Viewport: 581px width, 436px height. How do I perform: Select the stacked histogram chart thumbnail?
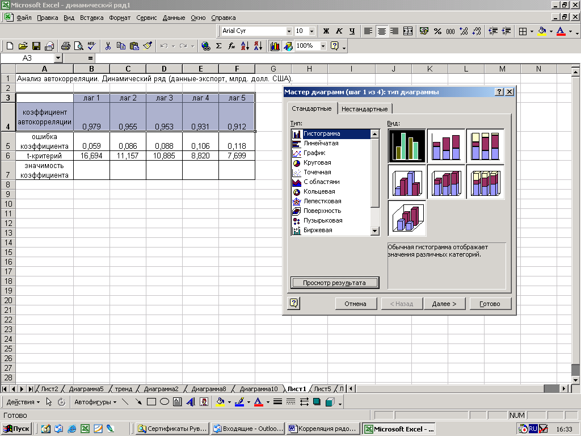click(x=445, y=146)
